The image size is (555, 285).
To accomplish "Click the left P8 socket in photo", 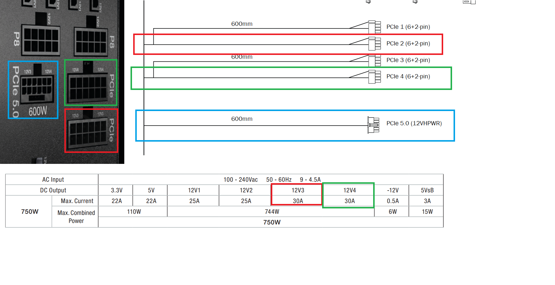I will [x=41, y=41].
